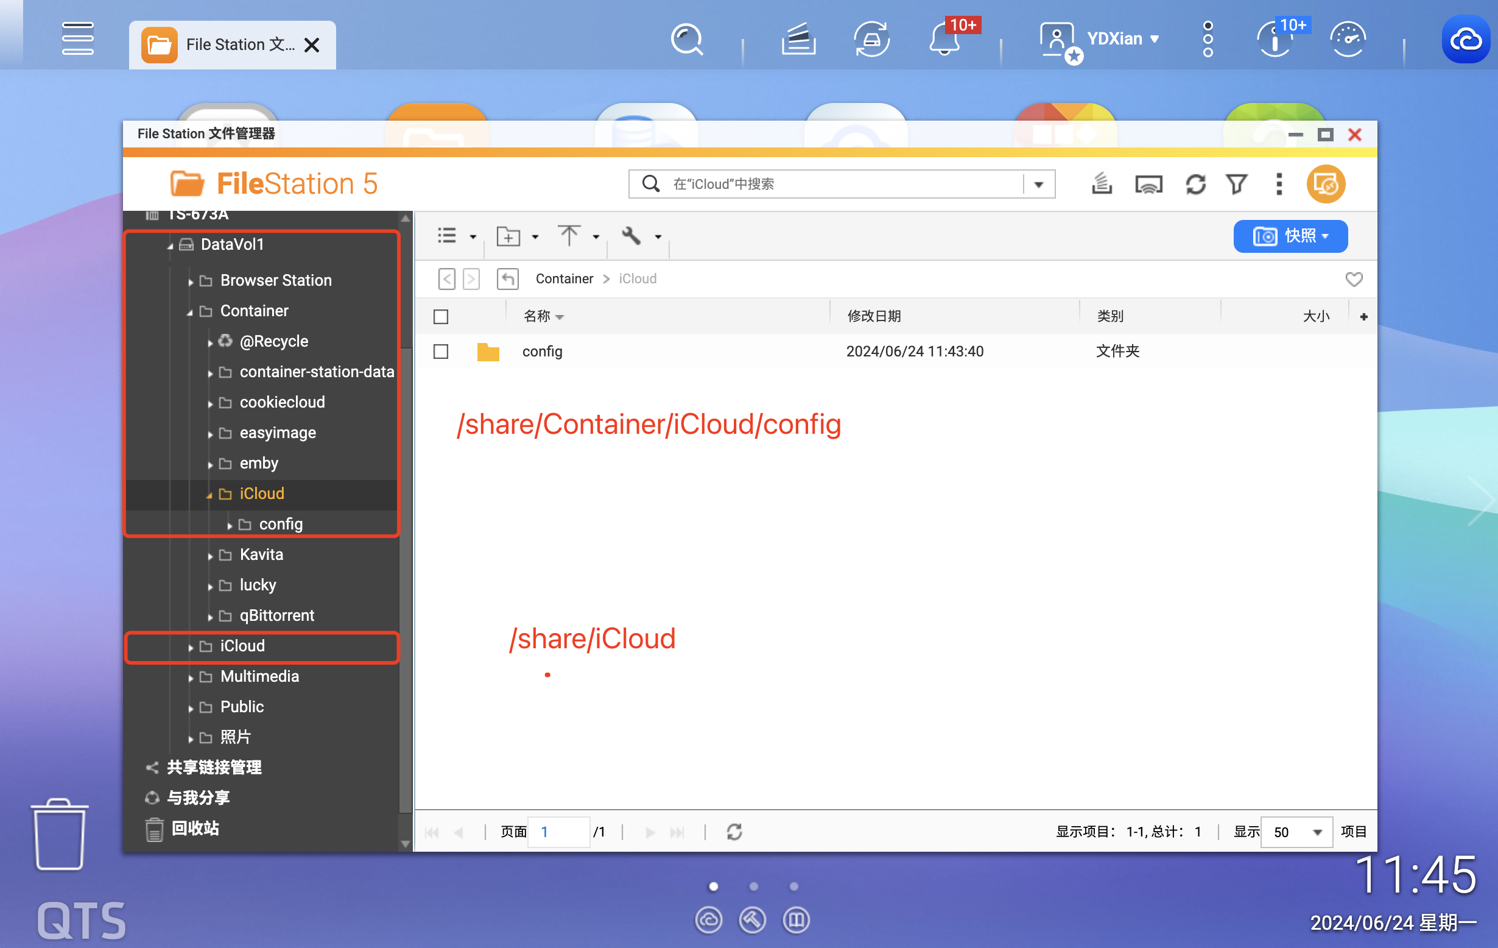Screen dimensions: 1498x948
Task: Open the background tasks stack icon
Action: [x=1102, y=184]
